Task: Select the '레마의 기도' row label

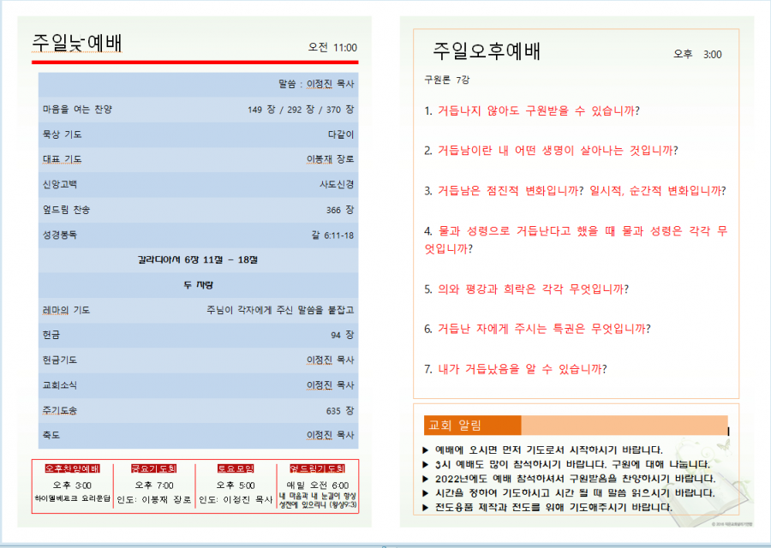Action: pos(66,310)
